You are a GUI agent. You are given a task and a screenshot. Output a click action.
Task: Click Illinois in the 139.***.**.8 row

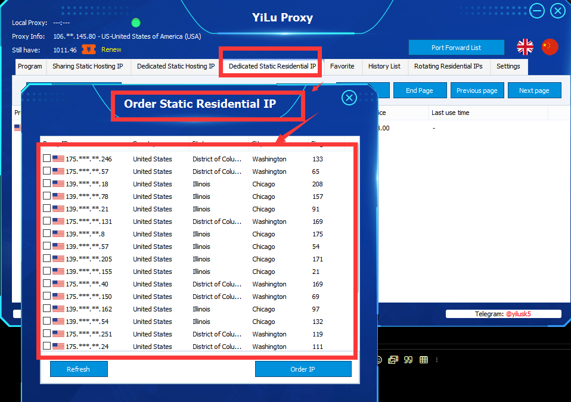[x=201, y=234]
